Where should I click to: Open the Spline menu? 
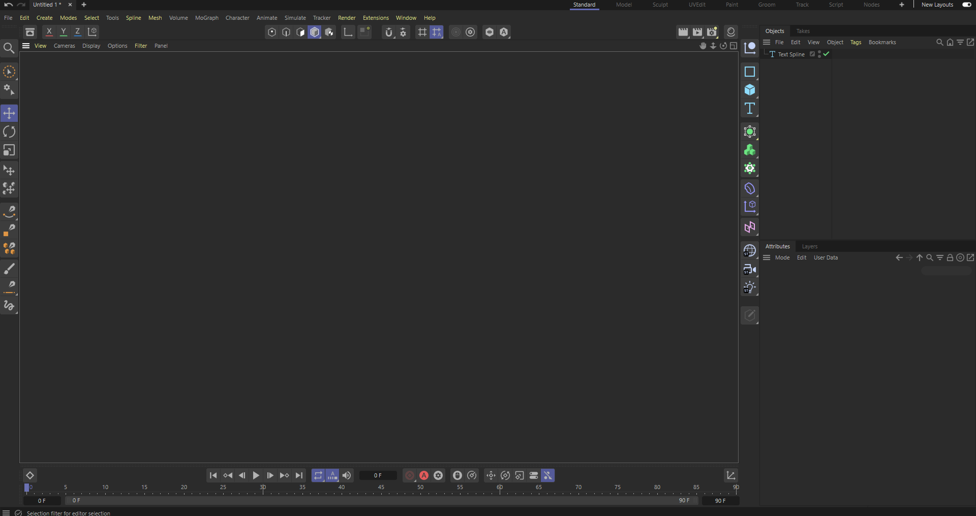(134, 18)
